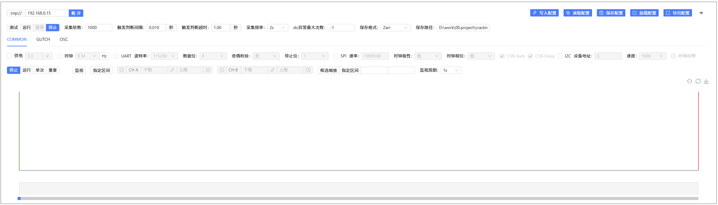Open the 时钟极性 clock polarity dropdown
The width and height of the screenshot is (718, 205).
pyautogui.click(x=428, y=56)
